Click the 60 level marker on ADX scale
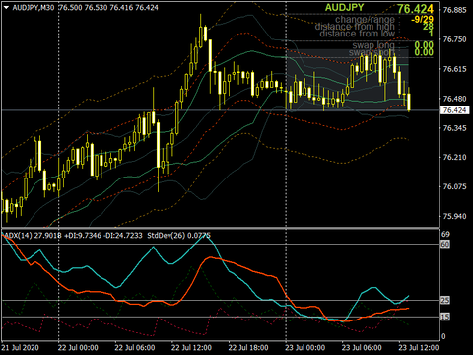The height and width of the screenshot is (355, 473). [445, 244]
